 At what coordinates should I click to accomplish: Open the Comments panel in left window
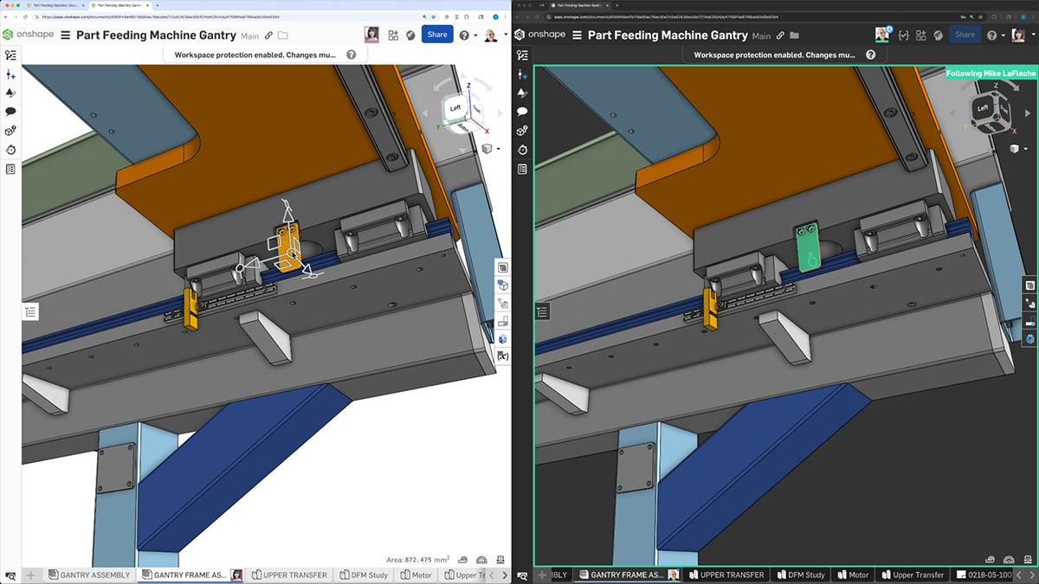10,112
